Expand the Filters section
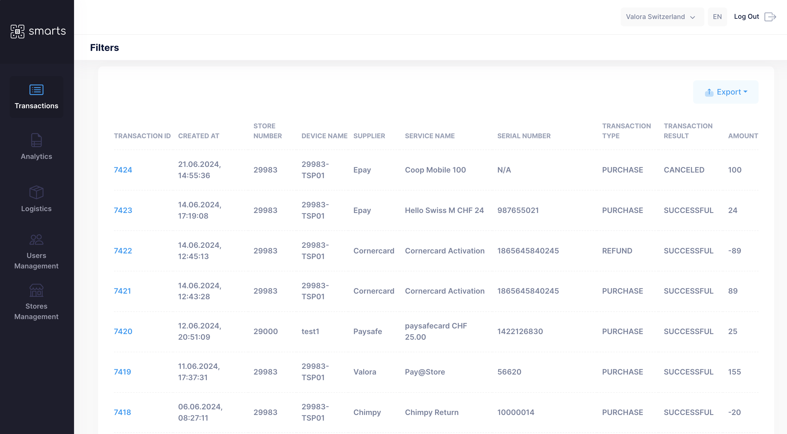787x434 pixels. [x=105, y=48]
